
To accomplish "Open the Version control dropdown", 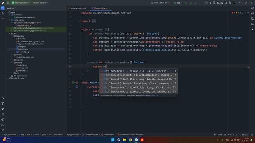I will pyautogui.click(x=40, y=3).
